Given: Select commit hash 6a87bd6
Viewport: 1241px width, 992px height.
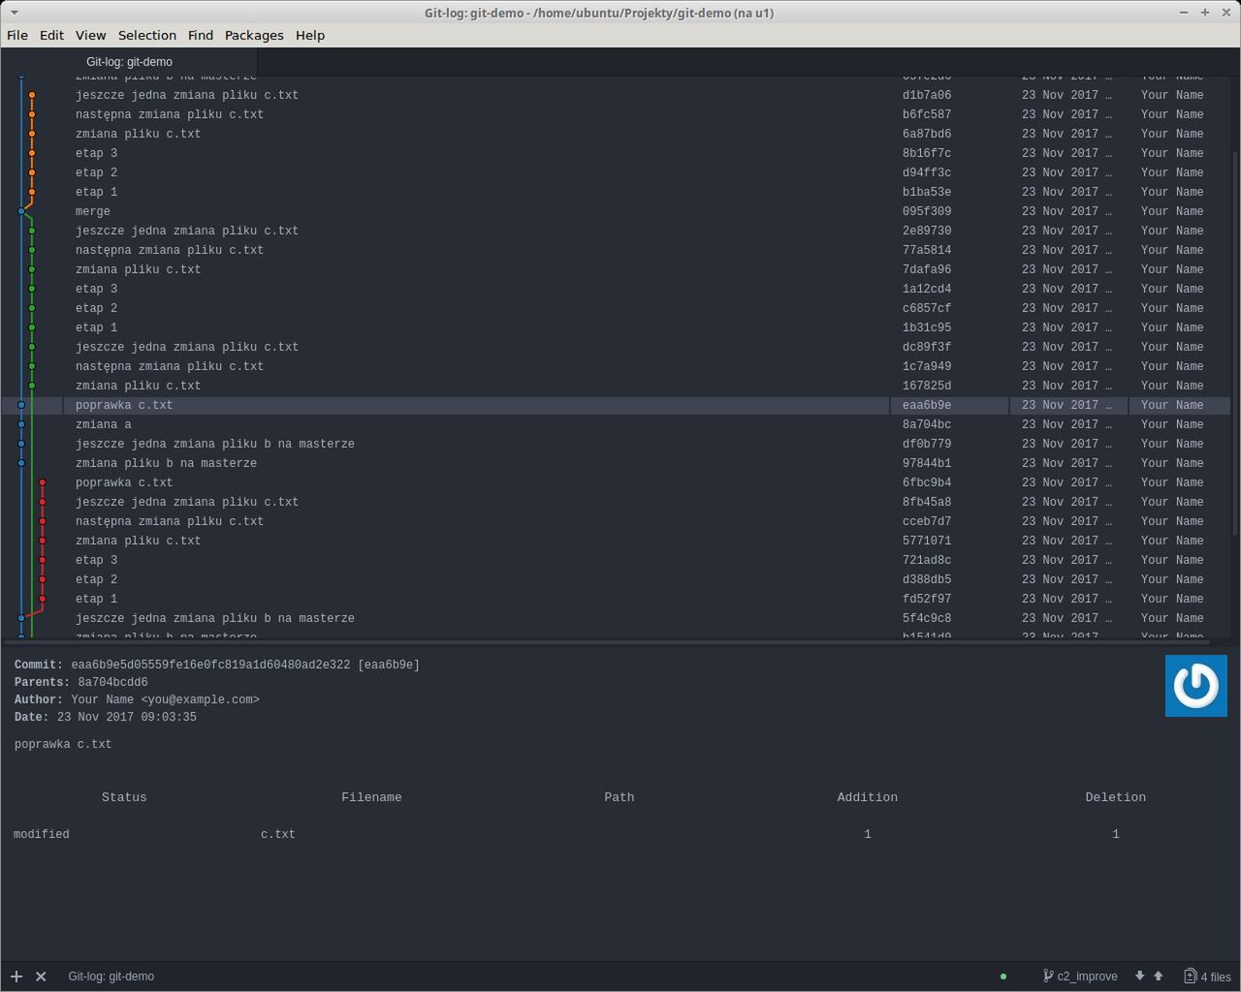Looking at the screenshot, I should click(927, 134).
